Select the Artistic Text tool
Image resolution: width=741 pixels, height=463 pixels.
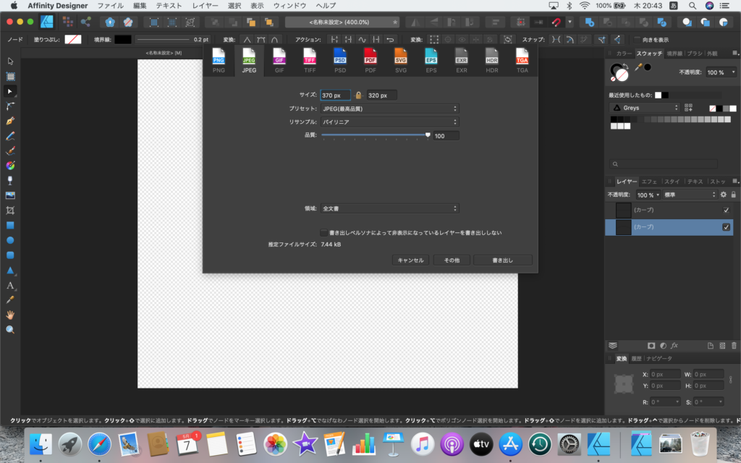coord(10,285)
